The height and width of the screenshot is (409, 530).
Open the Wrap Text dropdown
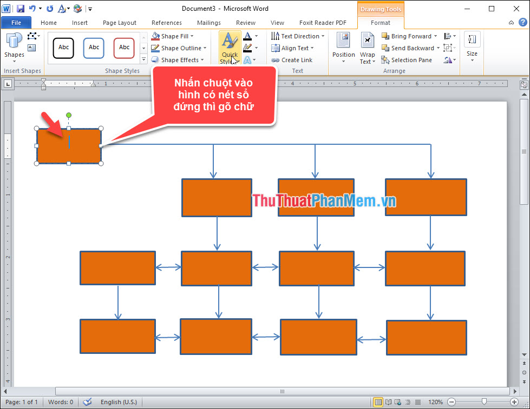click(367, 48)
